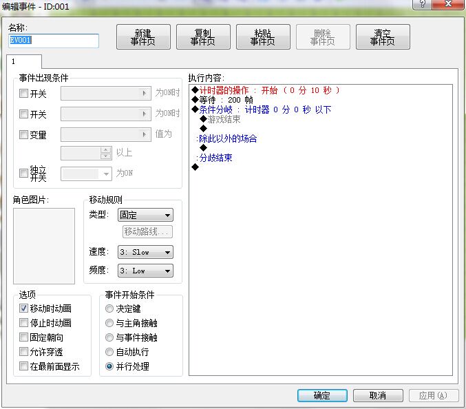The image size is (466, 409).
Task: Select the 与主角接触 trigger radio button
Action: pos(109,323)
